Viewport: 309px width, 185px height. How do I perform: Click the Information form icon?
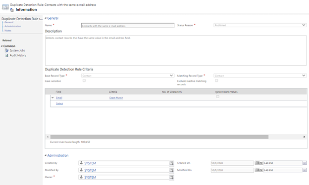(x=12, y=10)
